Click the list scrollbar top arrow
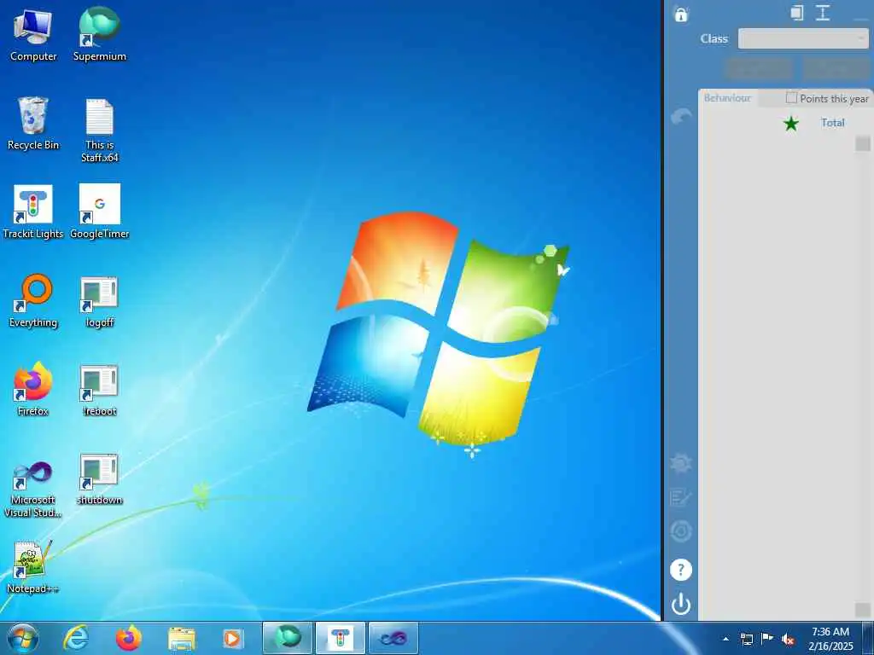Screen dimensions: 874x655 tap(863, 143)
